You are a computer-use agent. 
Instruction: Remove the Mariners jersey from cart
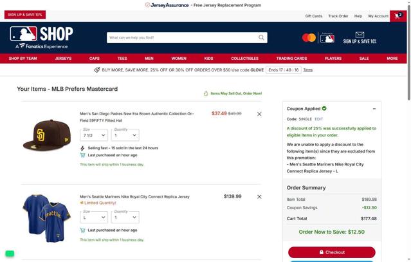[x=259, y=197]
